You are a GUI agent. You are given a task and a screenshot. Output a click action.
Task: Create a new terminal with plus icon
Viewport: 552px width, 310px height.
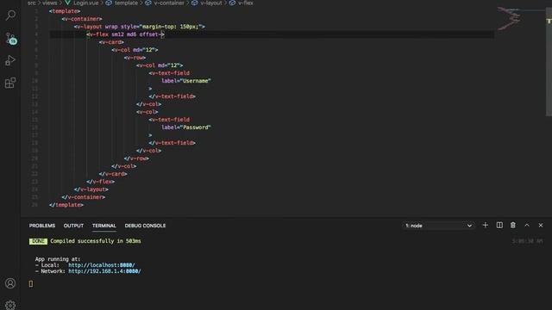pyautogui.click(x=485, y=226)
